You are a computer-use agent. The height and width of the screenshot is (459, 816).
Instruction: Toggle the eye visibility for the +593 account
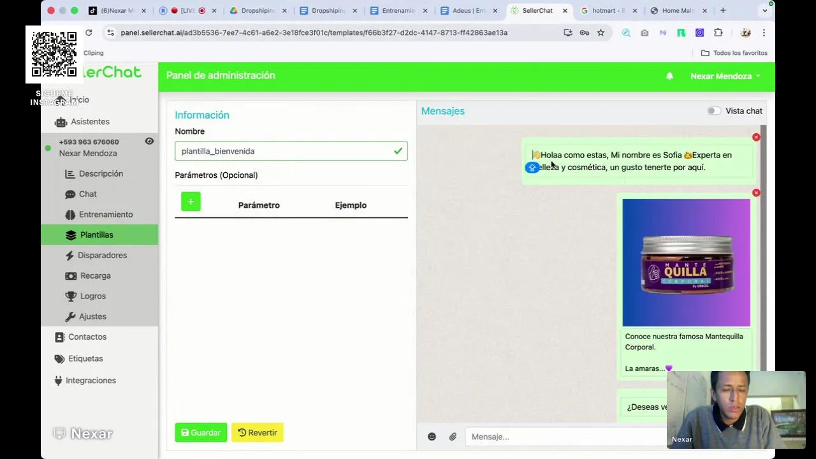click(x=149, y=141)
